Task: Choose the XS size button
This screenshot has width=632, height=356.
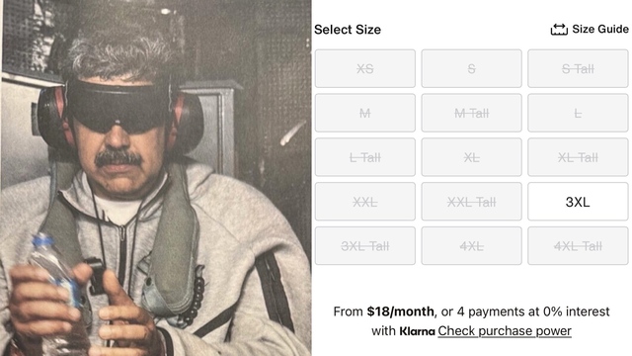Action: 365,68
